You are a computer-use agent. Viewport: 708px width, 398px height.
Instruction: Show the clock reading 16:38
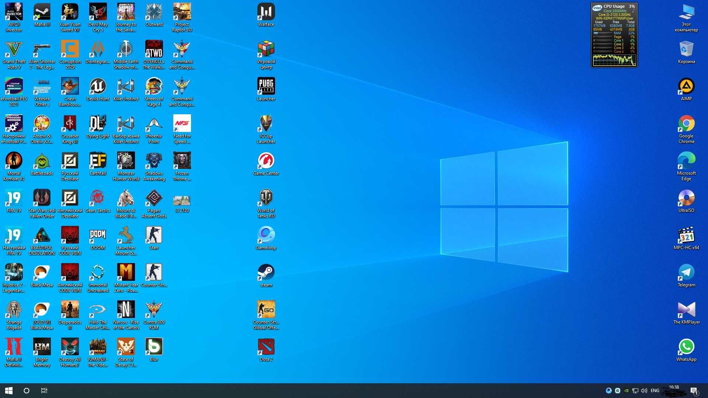(x=674, y=387)
